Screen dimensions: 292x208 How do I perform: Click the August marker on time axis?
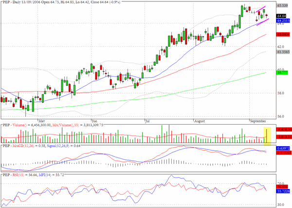pos(200,121)
